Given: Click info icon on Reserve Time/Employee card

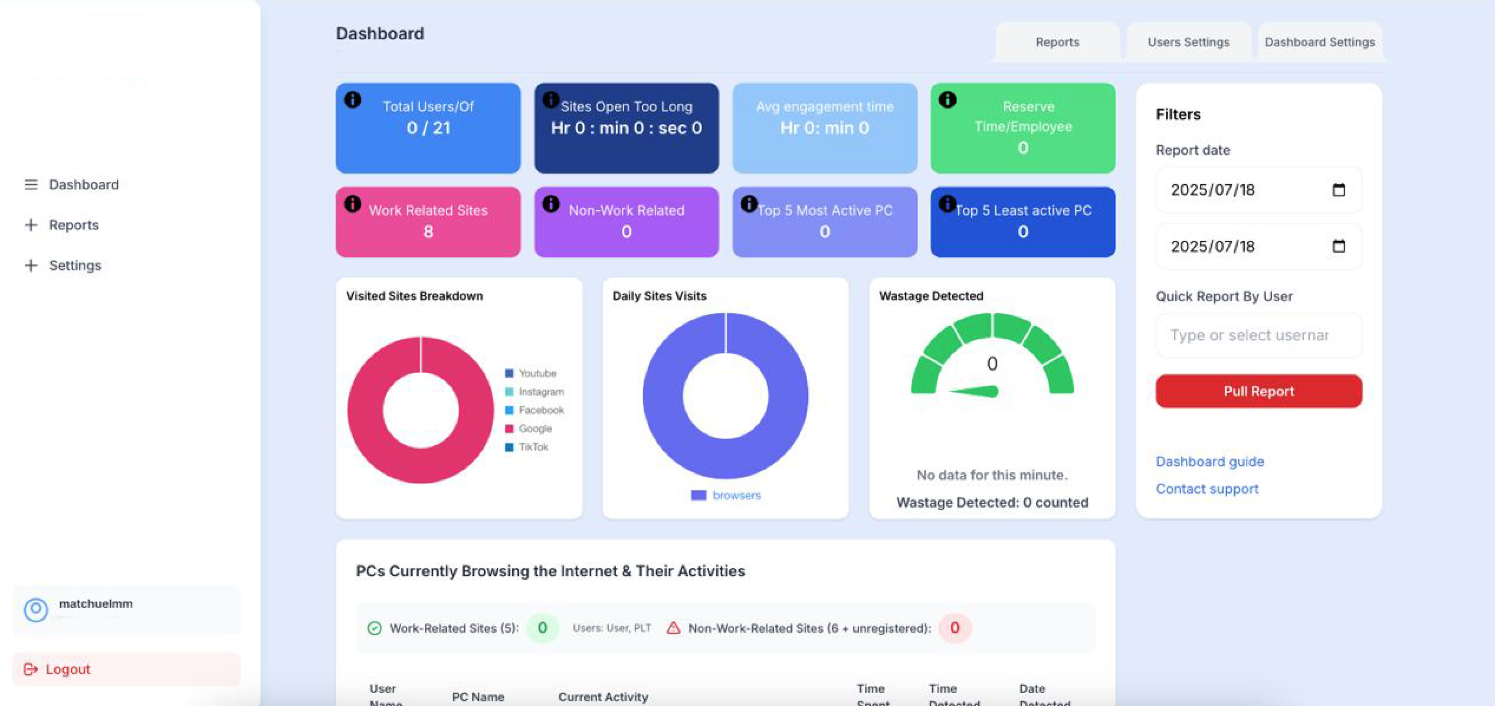Looking at the screenshot, I should click(948, 100).
